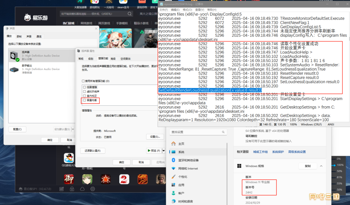The height and width of the screenshot is (205, 350).
Task: Open 蓝牙和其他设备 in Settings sidebar
Action: click(198, 160)
